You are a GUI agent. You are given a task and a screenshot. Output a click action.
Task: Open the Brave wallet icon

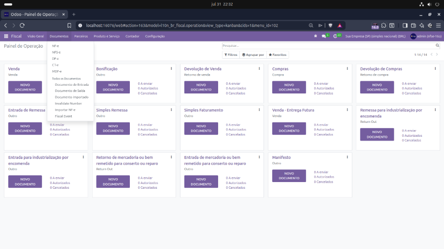414,26
